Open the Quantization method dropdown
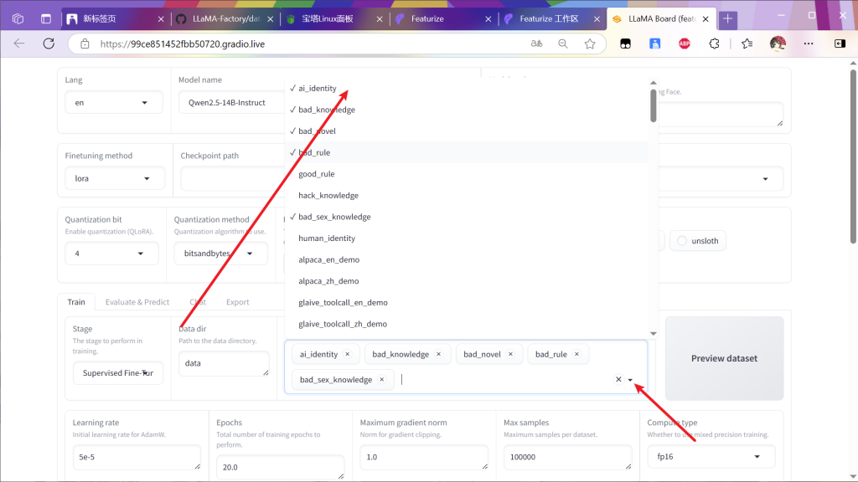858x482 pixels. click(x=221, y=254)
